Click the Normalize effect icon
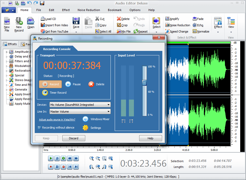Image resolution: width=246 pixels, height=180 pixels. [x=195, y=31]
